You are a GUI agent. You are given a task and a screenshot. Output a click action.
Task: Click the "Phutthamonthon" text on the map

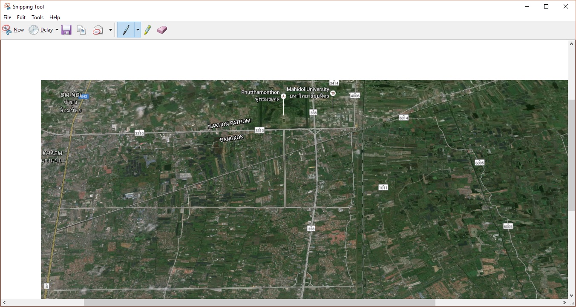(260, 92)
